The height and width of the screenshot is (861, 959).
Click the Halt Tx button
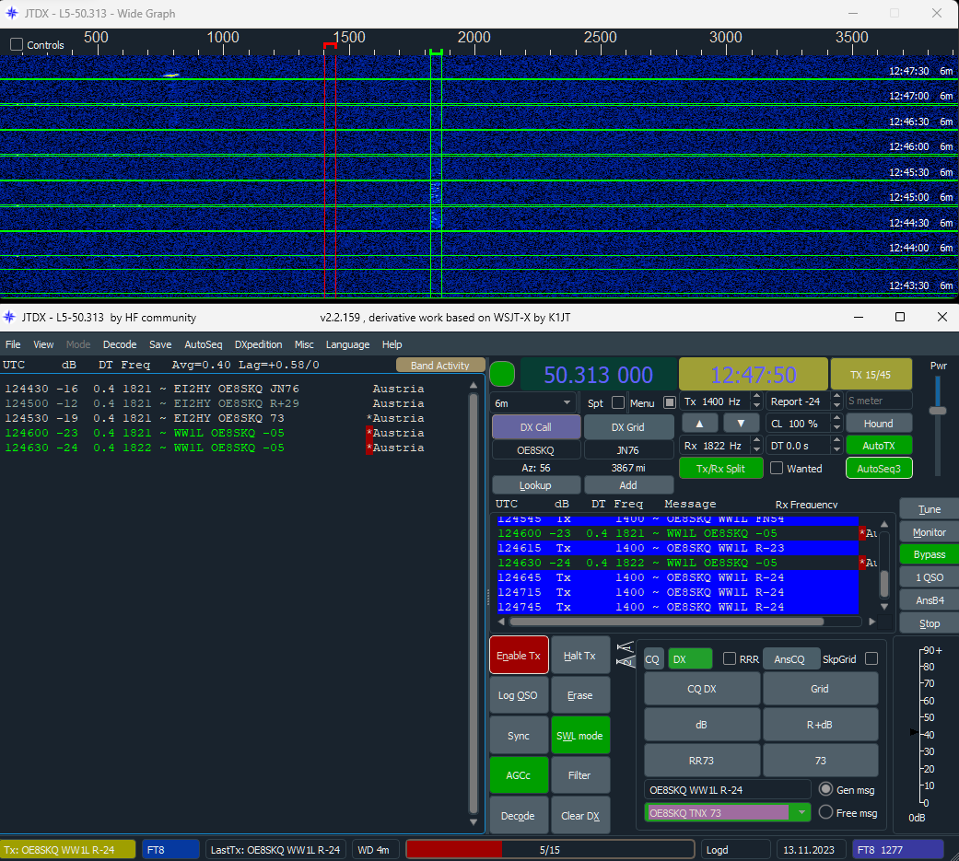coord(579,656)
